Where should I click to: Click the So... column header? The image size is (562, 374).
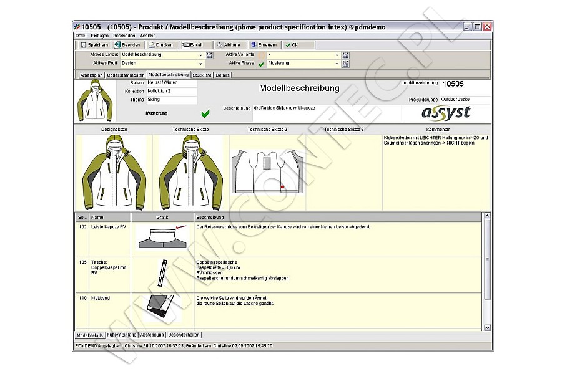click(82, 218)
